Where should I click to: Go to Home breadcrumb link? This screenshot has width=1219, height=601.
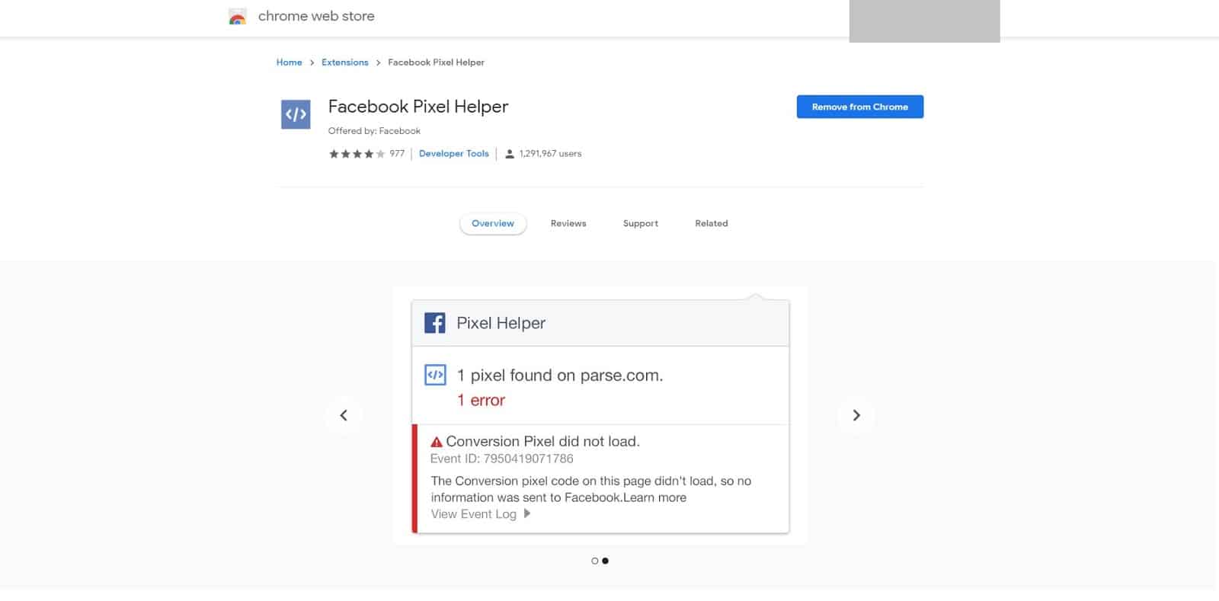[290, 62]
